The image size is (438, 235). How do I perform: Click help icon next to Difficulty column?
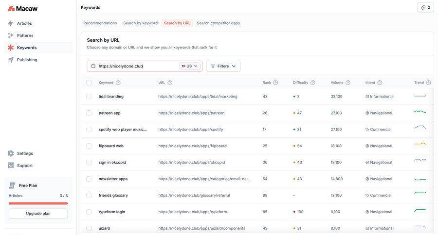point(313,83)
